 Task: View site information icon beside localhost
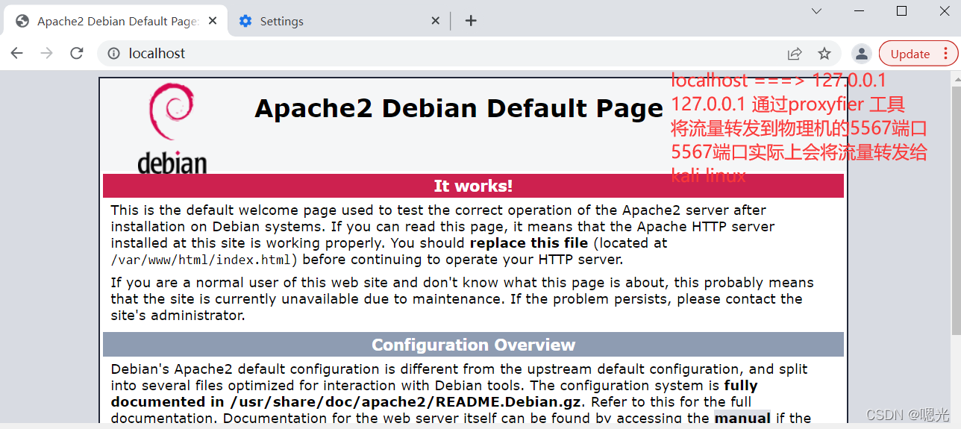[x=113, y=53]
